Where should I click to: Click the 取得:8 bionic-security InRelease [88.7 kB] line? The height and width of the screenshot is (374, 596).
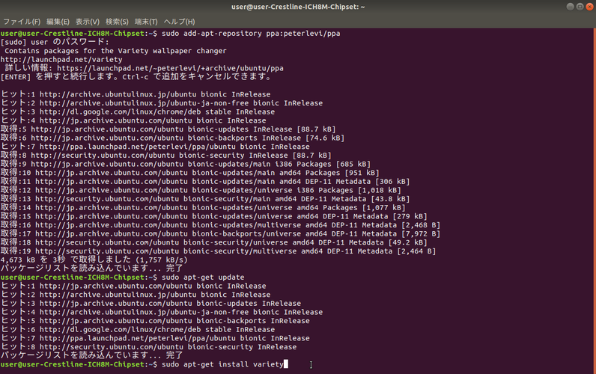tap(166, 156)
